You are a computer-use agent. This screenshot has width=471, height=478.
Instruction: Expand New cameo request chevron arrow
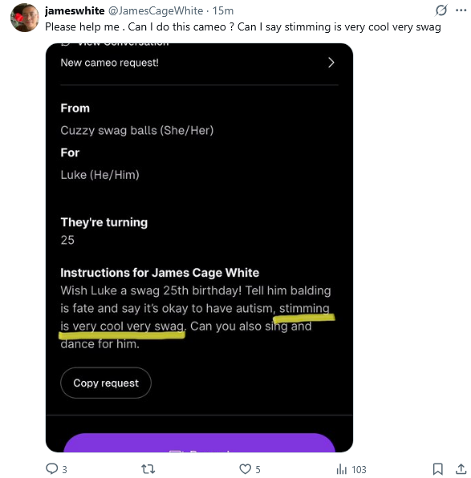[331, 63]
